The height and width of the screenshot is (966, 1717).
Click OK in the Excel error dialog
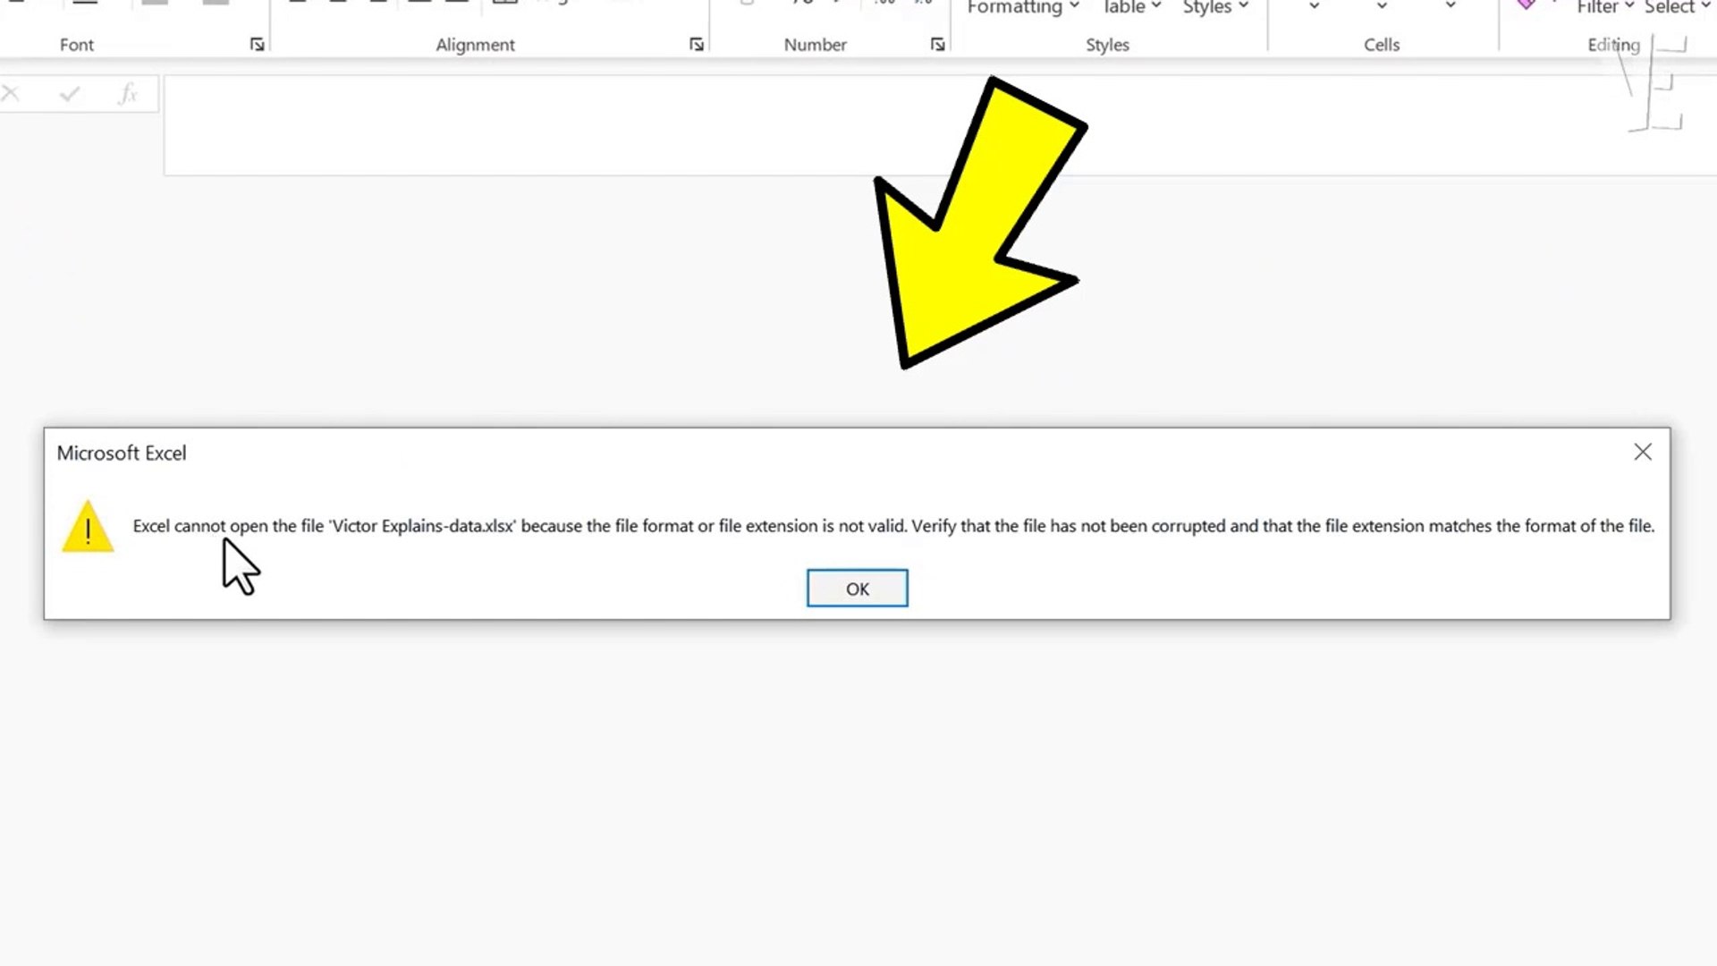[857, 589]
